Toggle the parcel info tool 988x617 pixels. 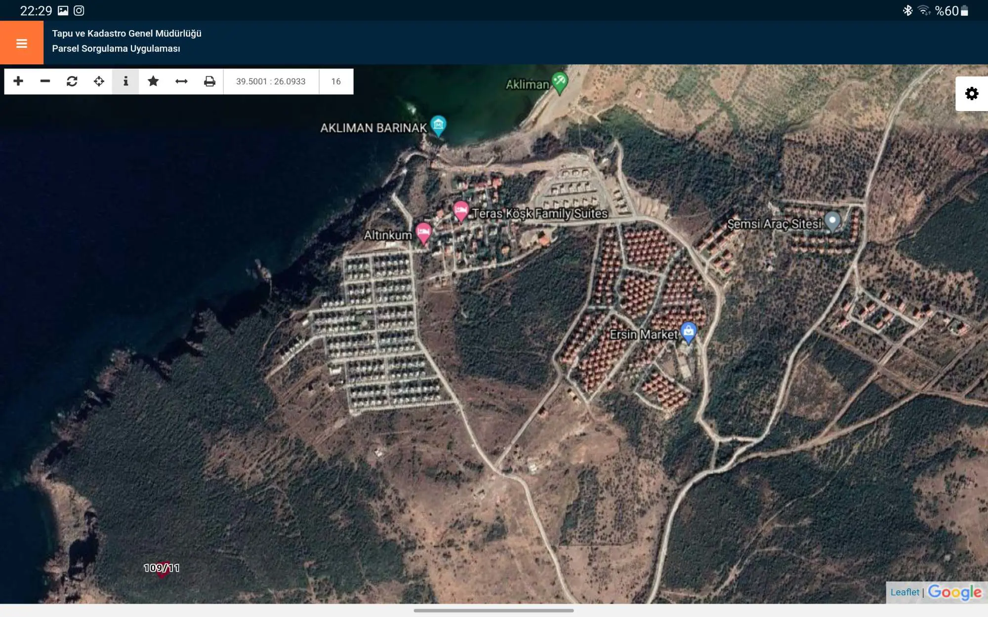pyautogui.click(x=125, y=81)
